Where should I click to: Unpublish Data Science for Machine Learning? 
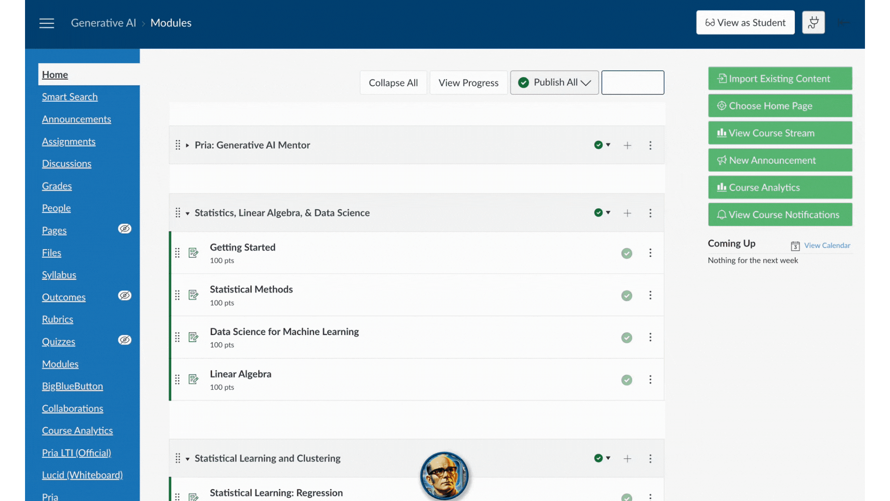[x=627, y=338]
